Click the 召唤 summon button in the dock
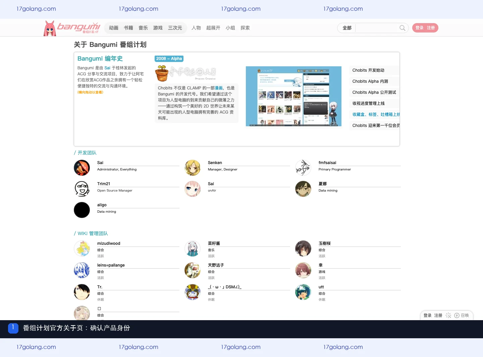The image size is (483, 357). pyautogui.click(x=462, y=315)
